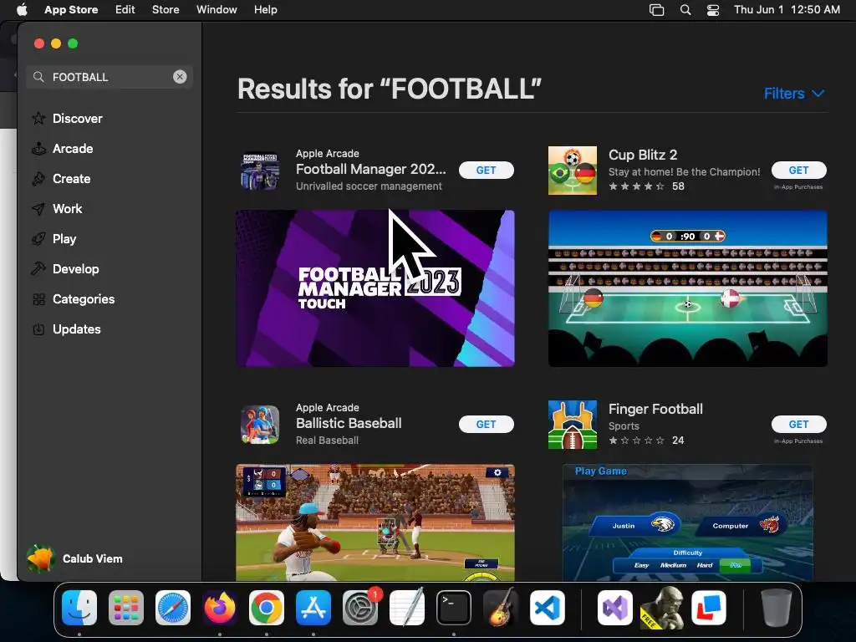Click the Finger Football title
This screenshot has height=642, width=856.
(655, 409)
